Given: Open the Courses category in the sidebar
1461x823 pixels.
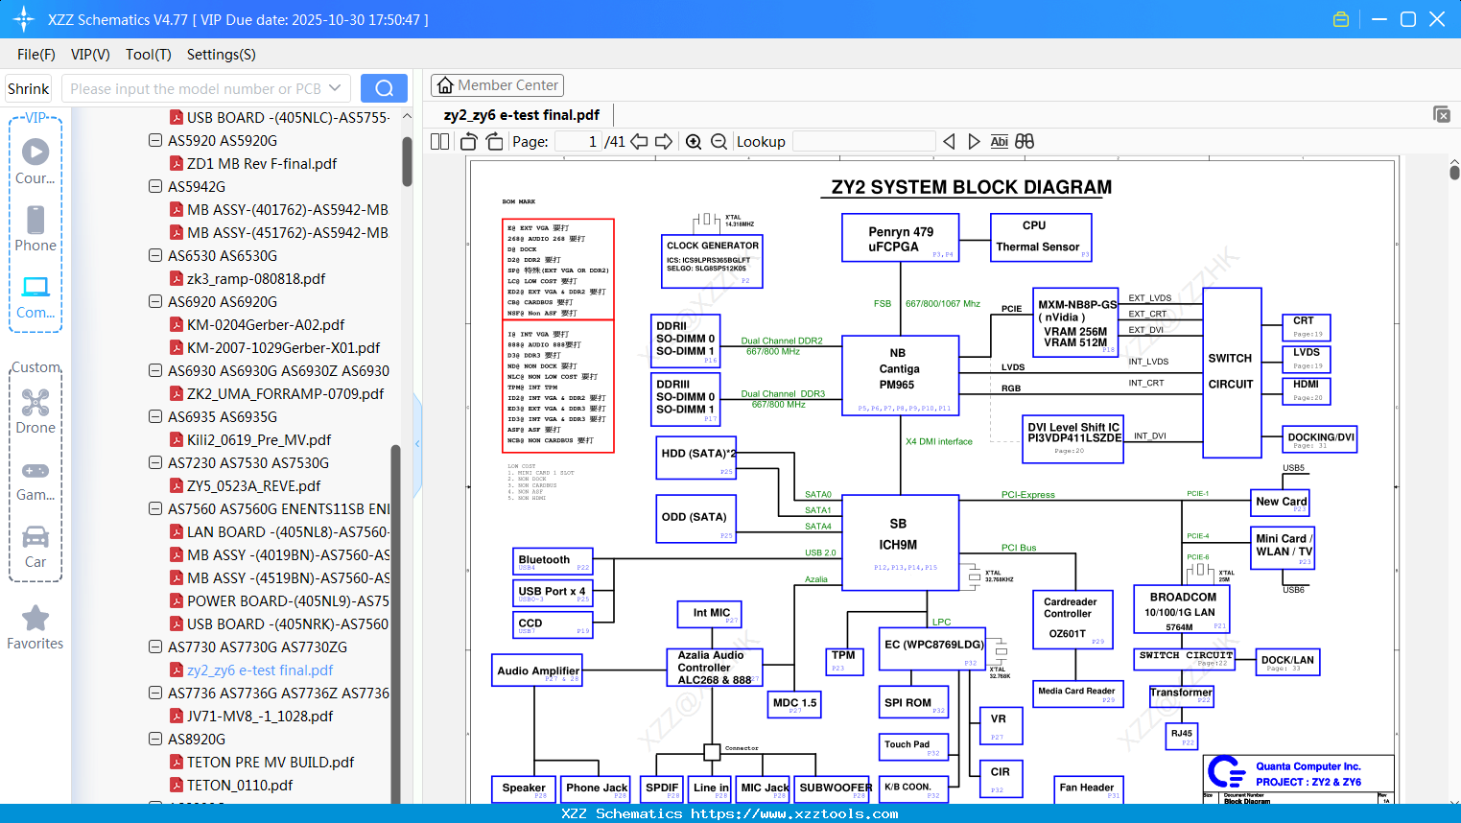Looking at the screenshot, I should click(x=35, y=161).
